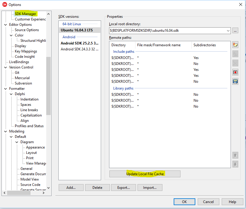The height and width of the screenshot is (209, 246).
Task: Open Source Options tree item
Action: coord(27,30)
